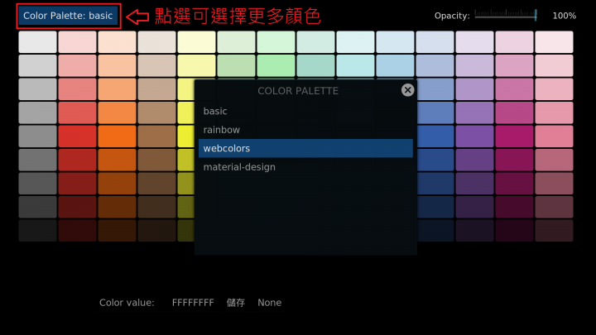
Task: Adjust the Opacity slider
Action: coord(506,15)
